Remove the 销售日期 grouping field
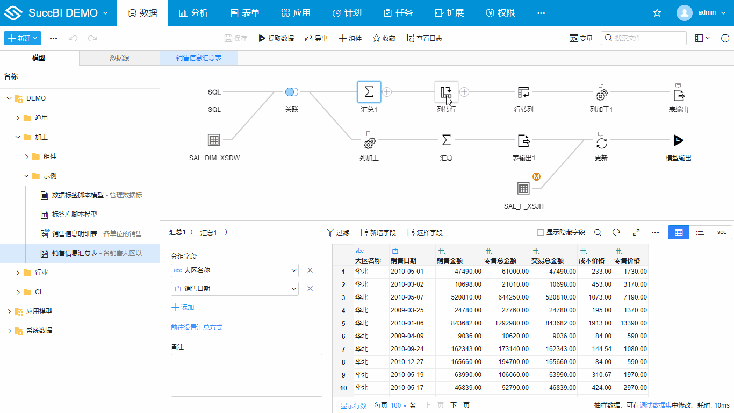Image resolution: width=734 pixels, height=413 pixels. tap(310, 289)
